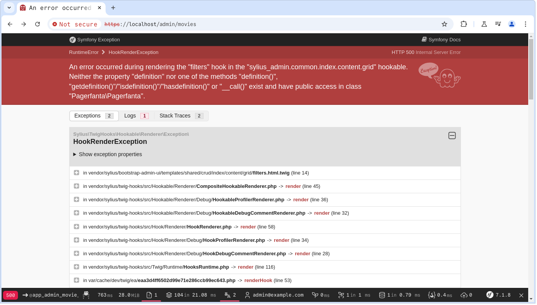The image size is (537, 305).
Task: Open the 0.4 ms panel icon
Action: (x=440, y=295)
